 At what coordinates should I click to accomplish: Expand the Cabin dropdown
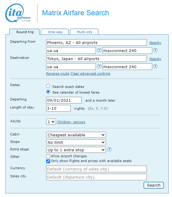[76, 135]
